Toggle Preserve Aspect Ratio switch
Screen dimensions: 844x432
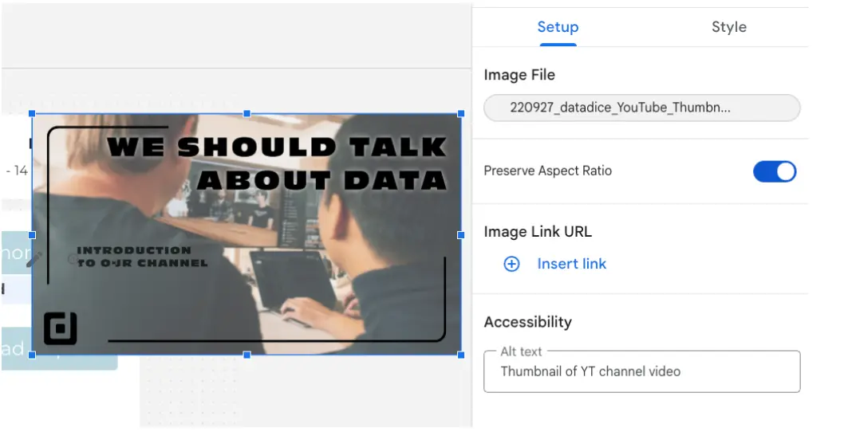[x=775, y=171]
